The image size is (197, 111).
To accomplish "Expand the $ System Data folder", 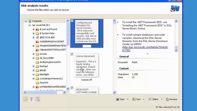I will click(x=34, y=33).
